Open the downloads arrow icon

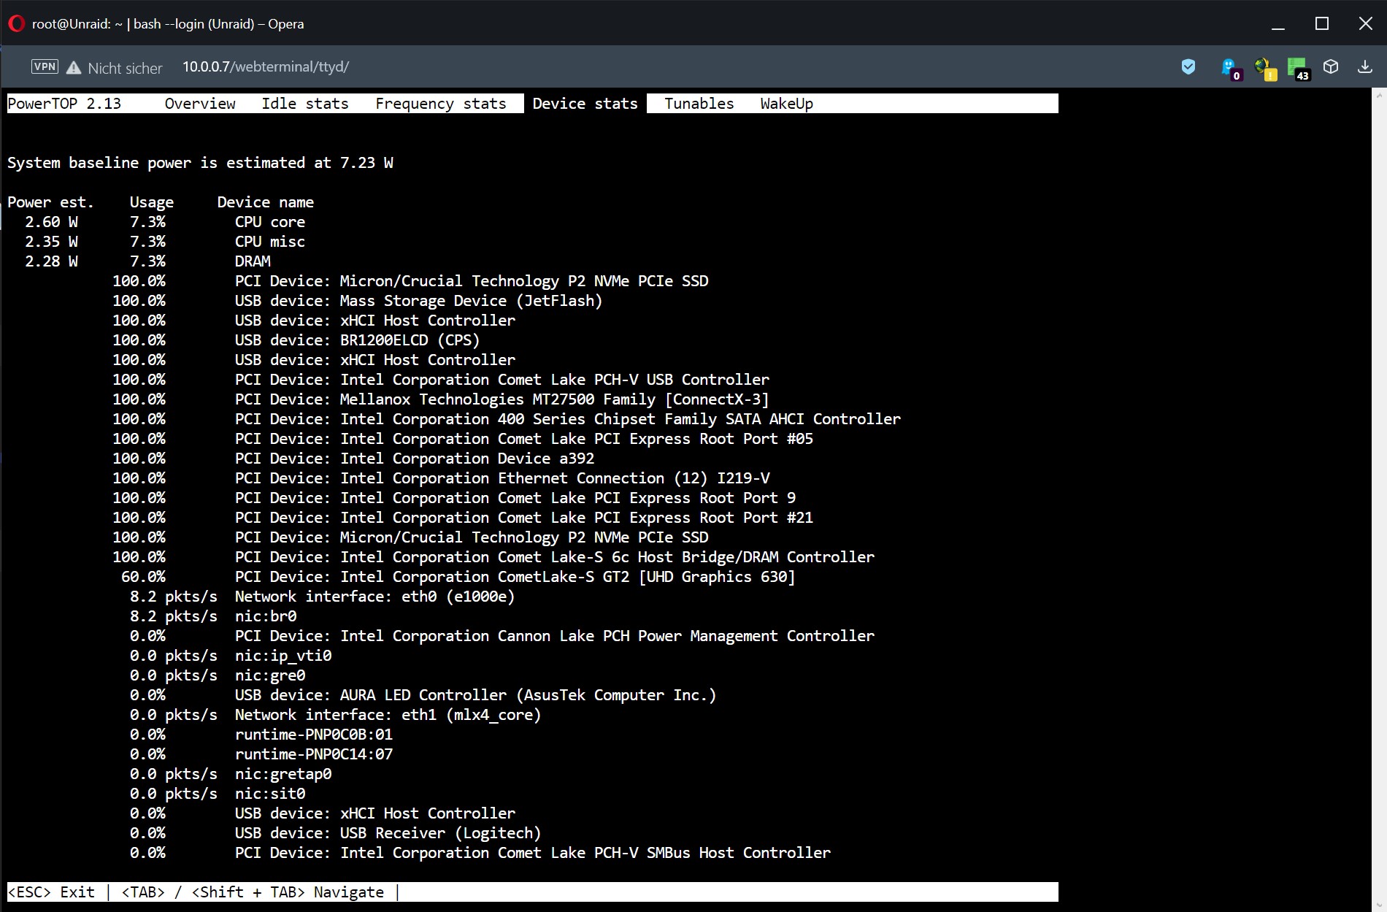(1364, 66)
